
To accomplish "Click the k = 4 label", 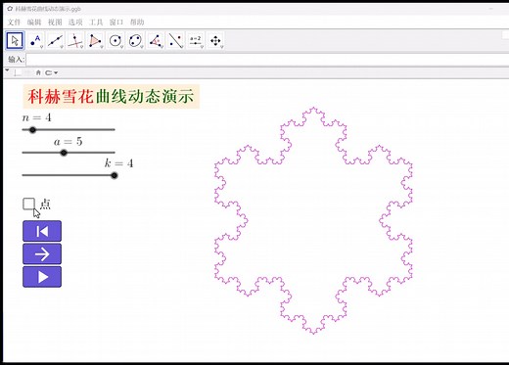I will 118,163.
